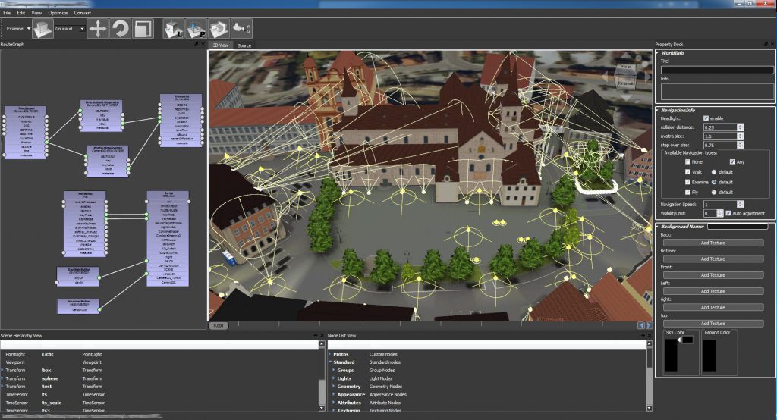Expand the Geometry node group
The height and width of the screenshot is (420, 777).
334,387
